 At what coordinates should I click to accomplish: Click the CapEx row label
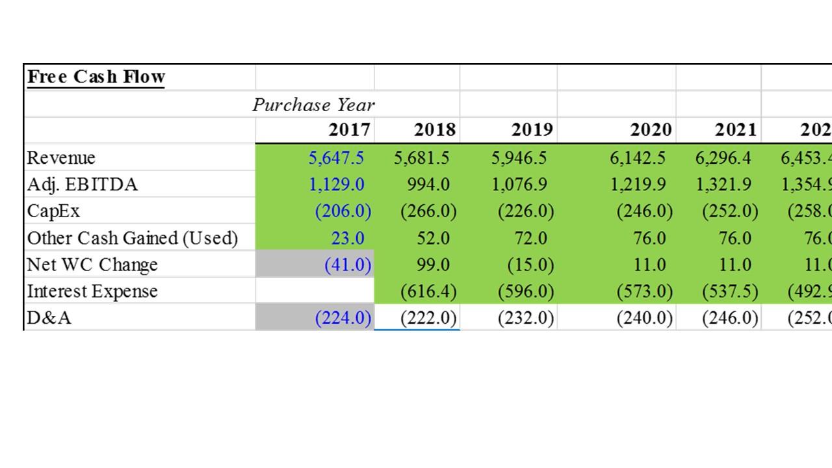coord(140,211)
